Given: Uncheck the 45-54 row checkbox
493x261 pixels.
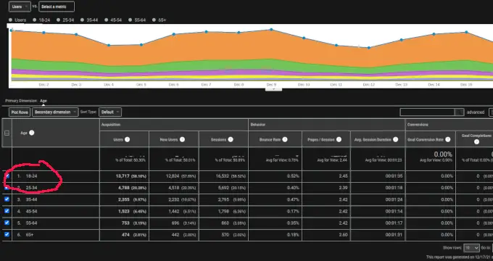Looking at the screenshot, I should 7,211.
